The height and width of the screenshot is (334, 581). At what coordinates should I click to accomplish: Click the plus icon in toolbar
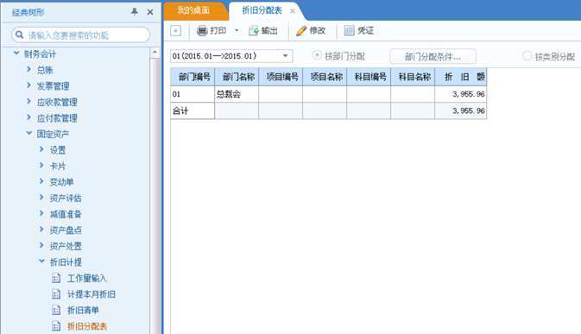point(175,31)
